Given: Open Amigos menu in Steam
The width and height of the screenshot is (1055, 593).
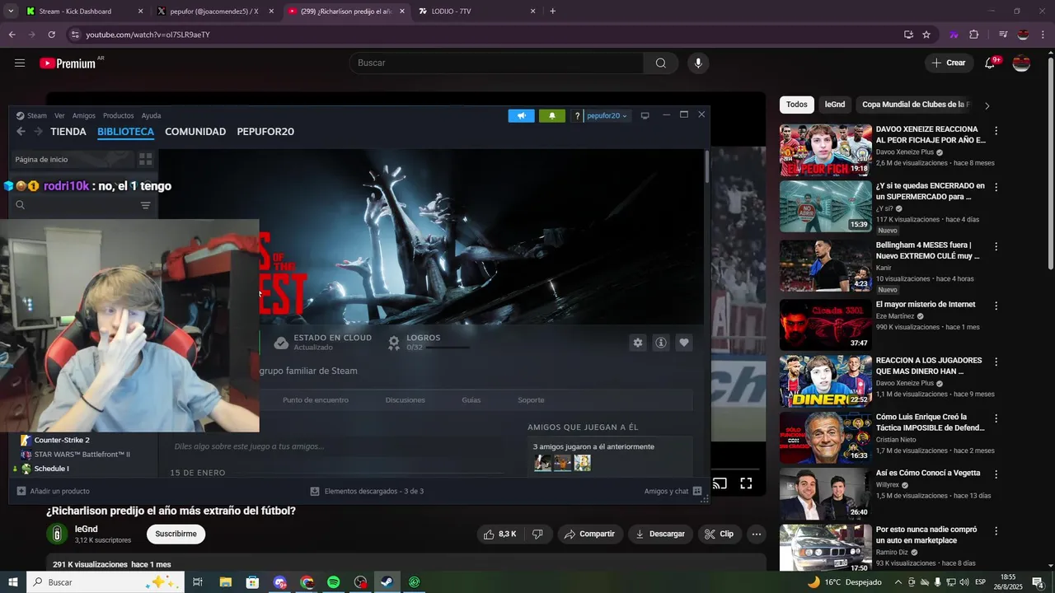Looking at the screenshot, I should (x=84, y=116).
